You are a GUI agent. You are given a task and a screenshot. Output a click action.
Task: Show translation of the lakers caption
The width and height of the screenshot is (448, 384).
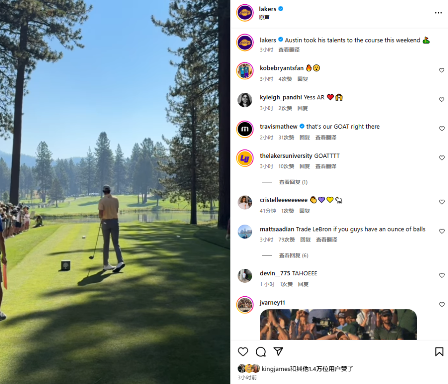pyautogui.click(x=289, y=50)
